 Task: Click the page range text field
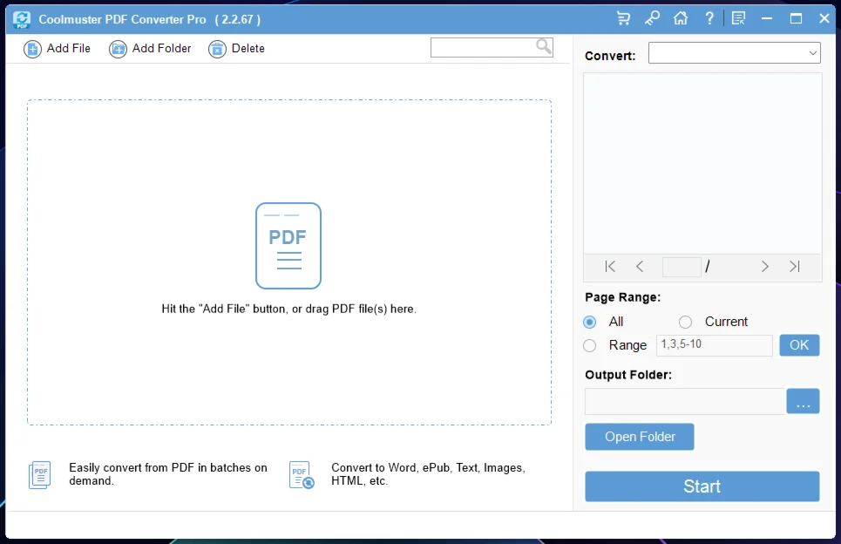(x=714, y=345)
